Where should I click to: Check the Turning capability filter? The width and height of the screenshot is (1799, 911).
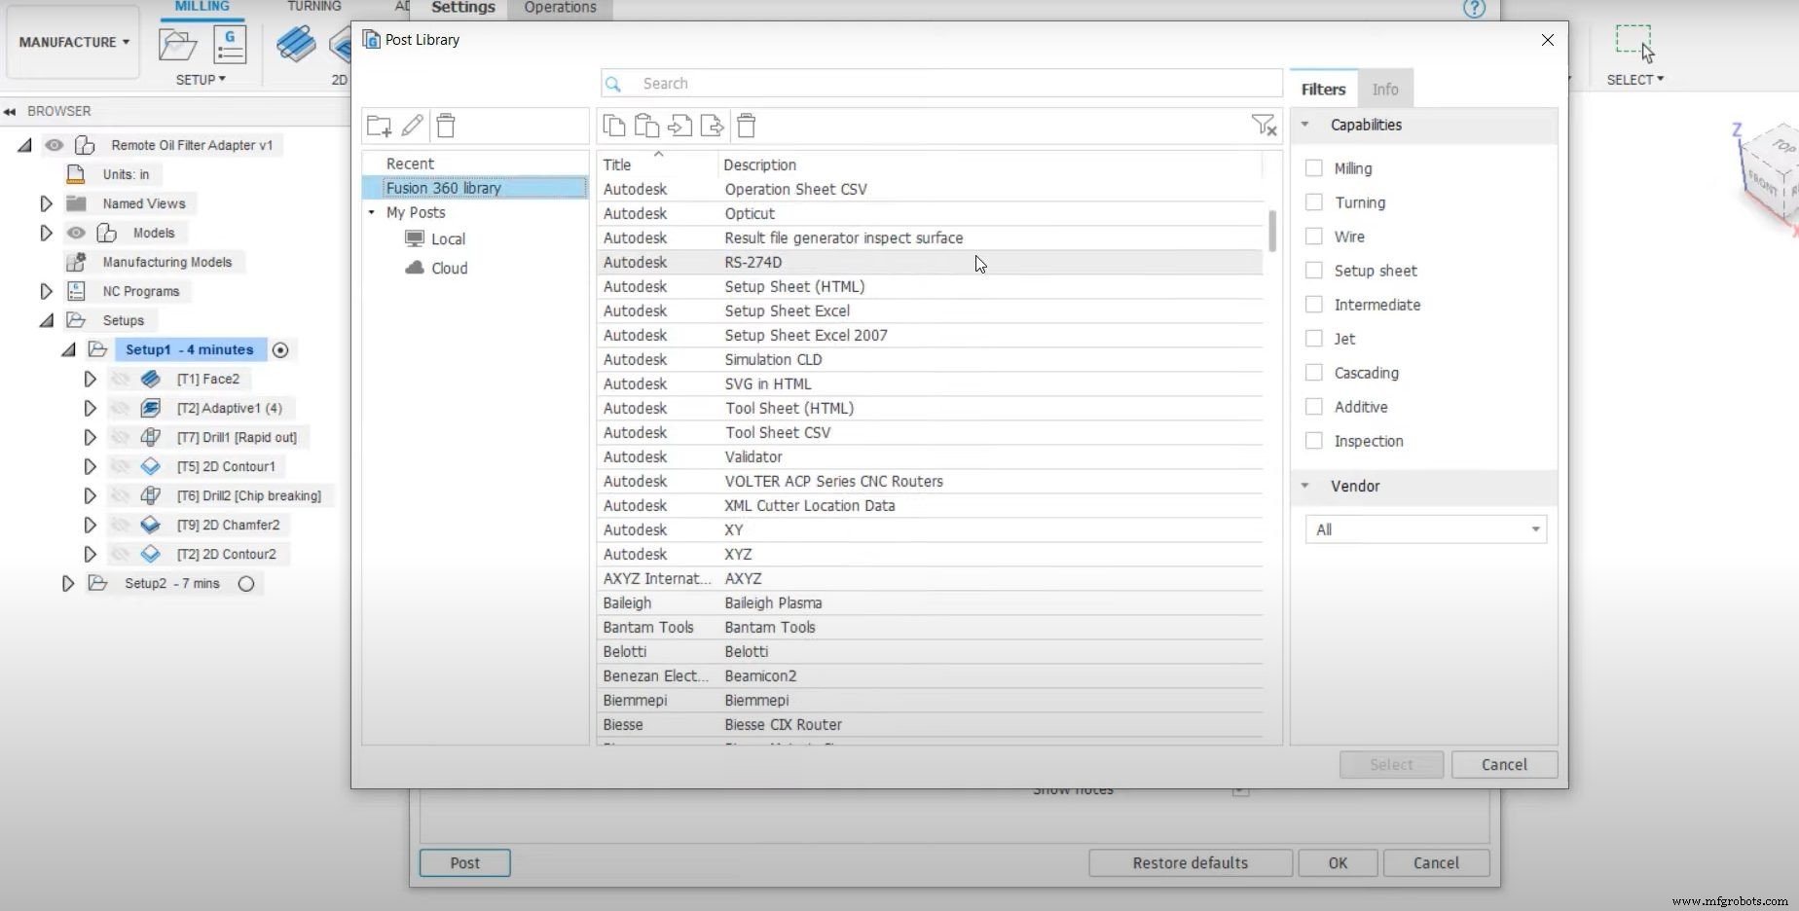pos(1314,202)
